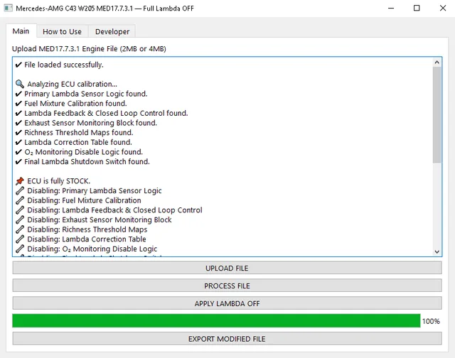Image resolution: width=455 pixels, height=358 pixels.
Task: Click 'Disabling: O₂ Monitoring Disable Logic' text
Action: [x=92, y=249]
